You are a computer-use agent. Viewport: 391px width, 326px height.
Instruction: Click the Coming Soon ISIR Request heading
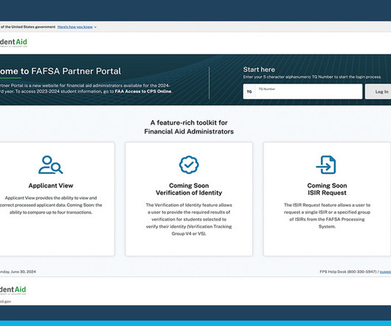click(x=327, y=189)
